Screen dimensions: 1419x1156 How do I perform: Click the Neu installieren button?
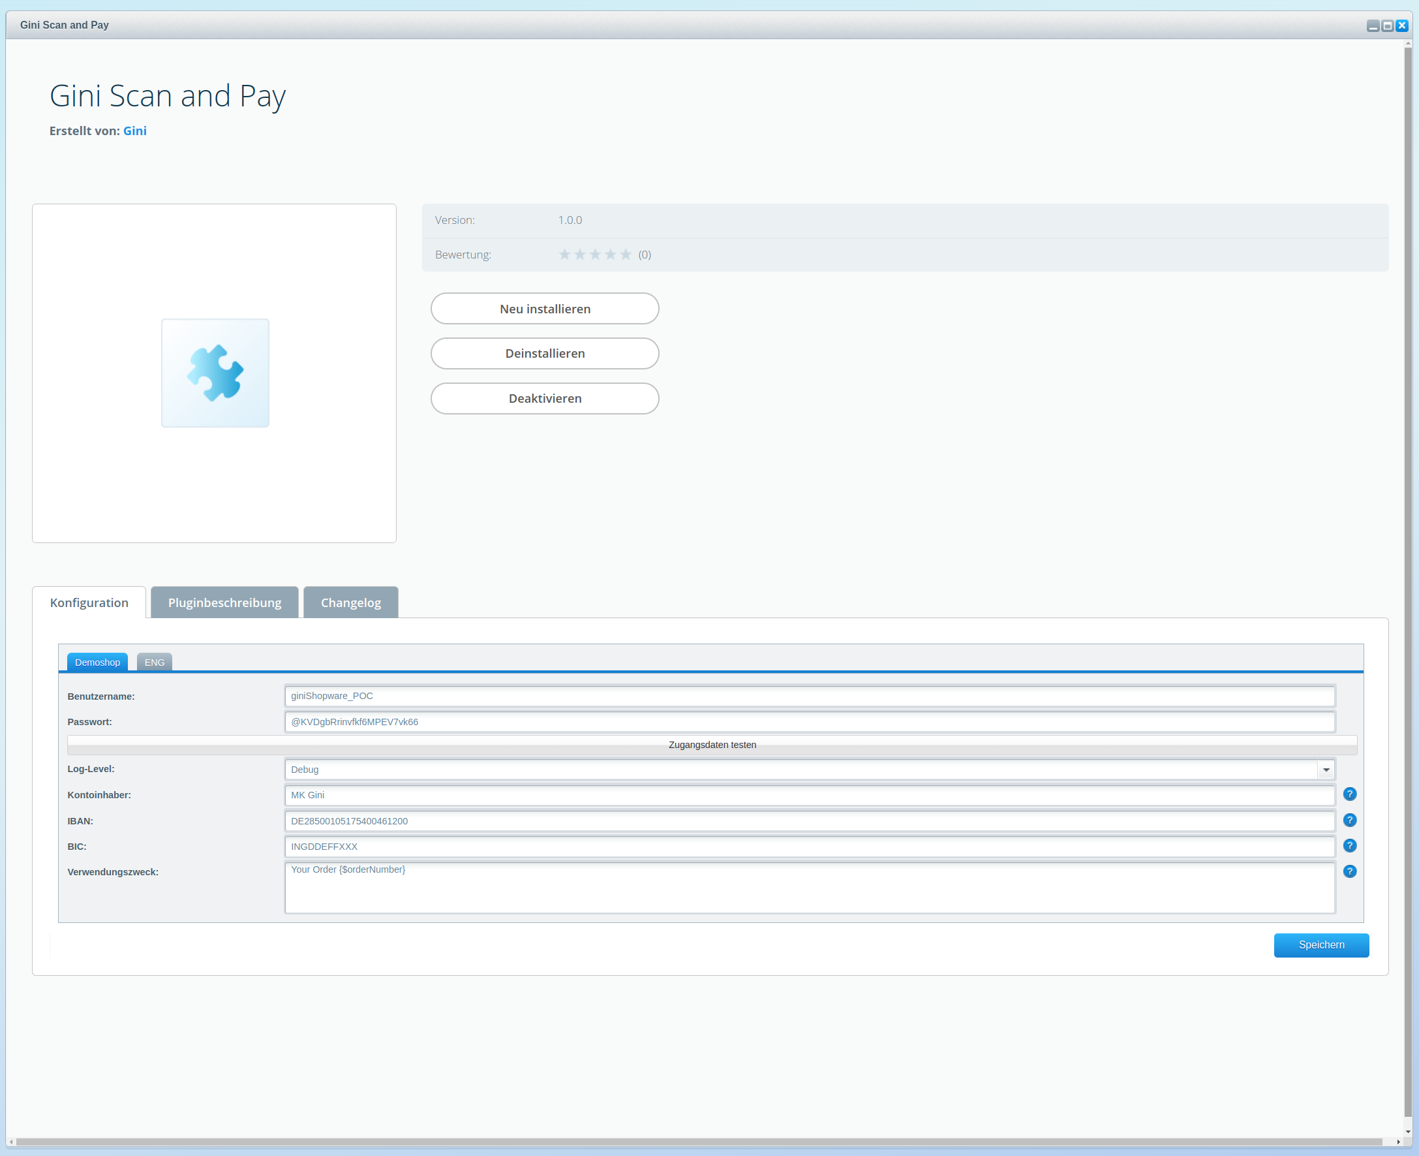(x=545, y=309)
